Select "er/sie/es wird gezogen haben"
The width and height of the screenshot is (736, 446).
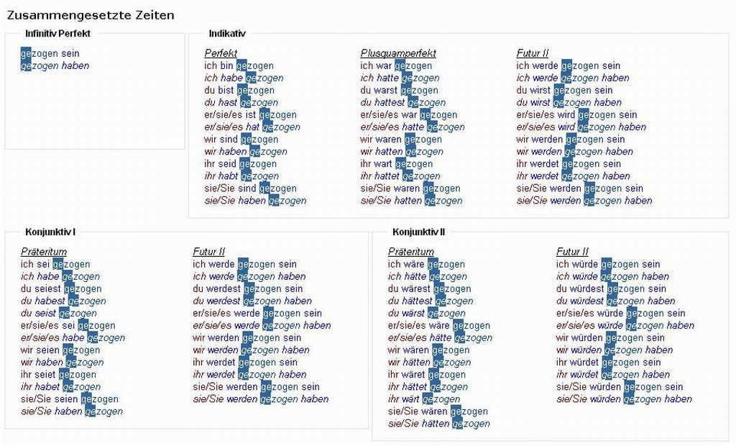pos(581,127)
